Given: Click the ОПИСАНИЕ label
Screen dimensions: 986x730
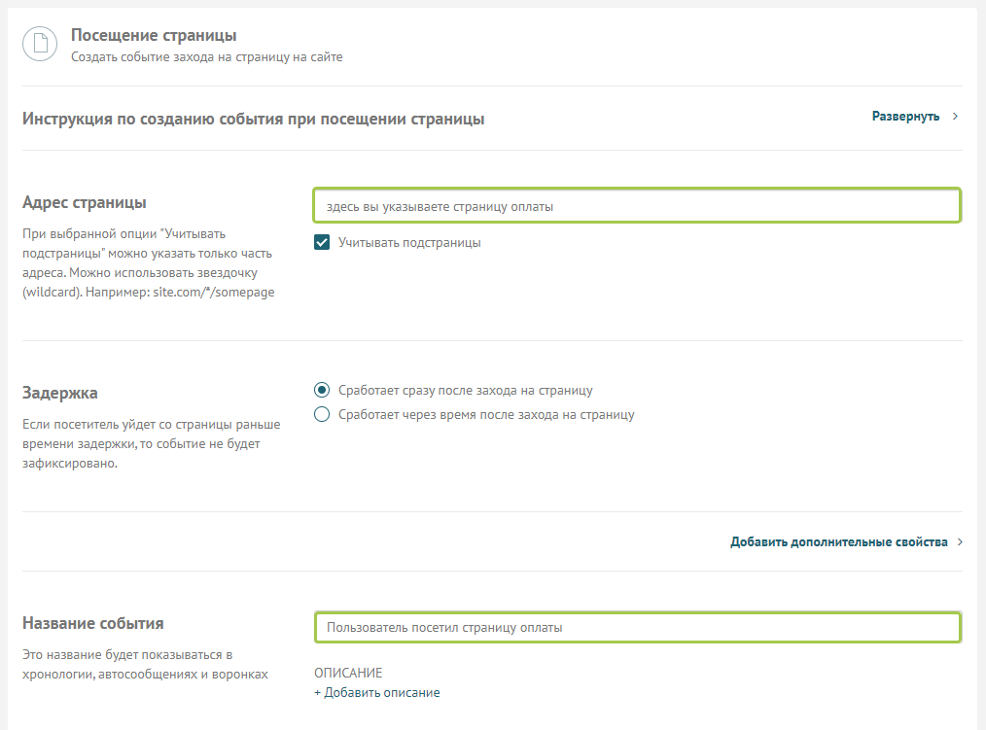Looking at the screenshot, I should coord(348,673).
